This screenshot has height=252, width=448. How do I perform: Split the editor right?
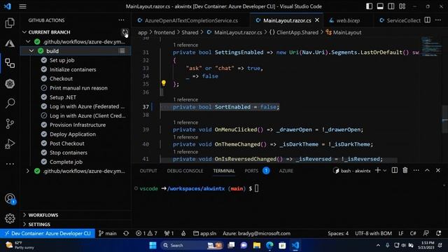(428, 20)
